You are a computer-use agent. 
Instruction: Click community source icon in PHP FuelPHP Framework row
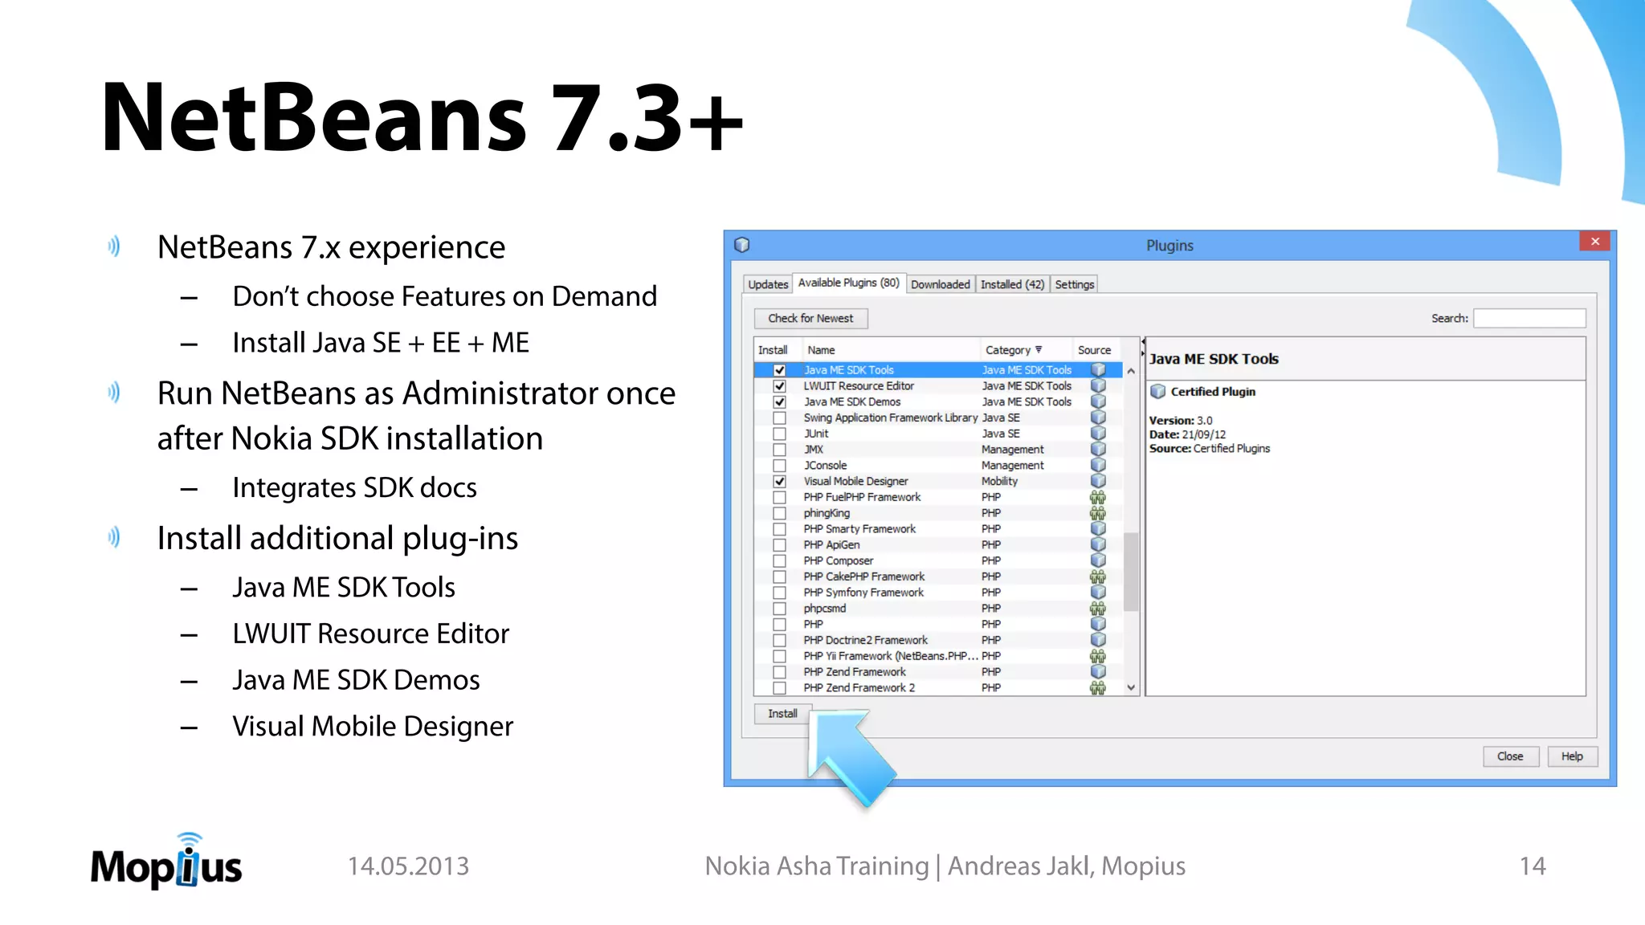[x=1098, y=497]
